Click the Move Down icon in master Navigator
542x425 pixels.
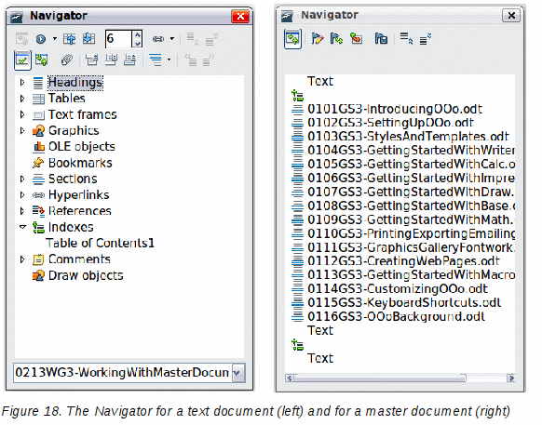[426, 38]
